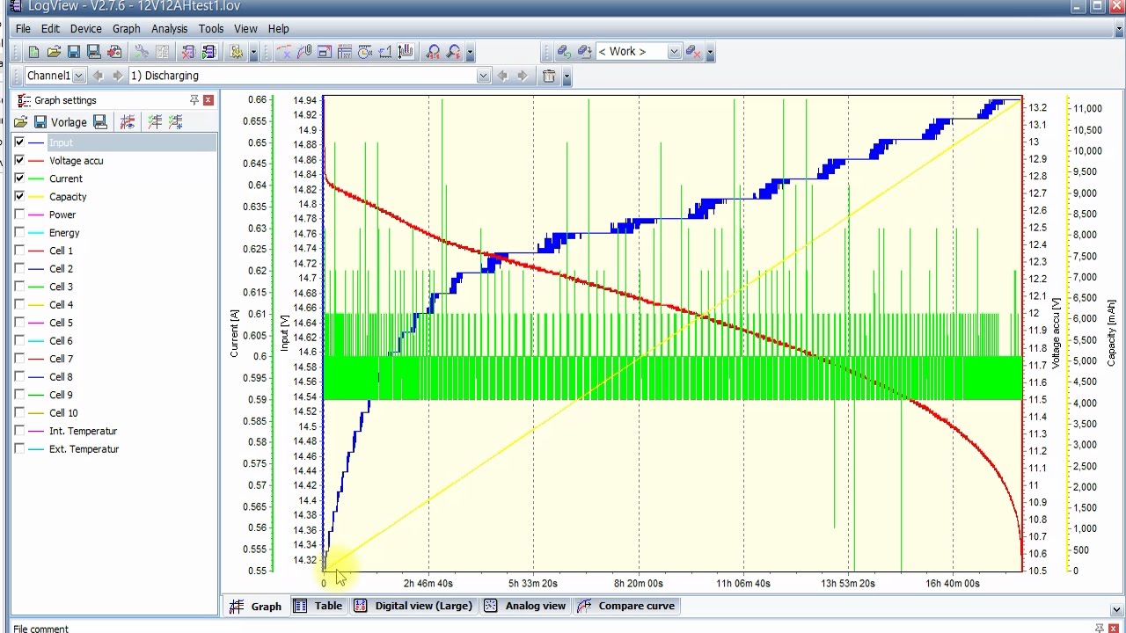
Task: Open the File menu
Action: click(x=23, y=29)
